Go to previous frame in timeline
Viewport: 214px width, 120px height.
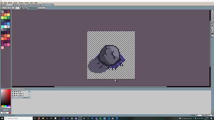(x=16, y=89)
